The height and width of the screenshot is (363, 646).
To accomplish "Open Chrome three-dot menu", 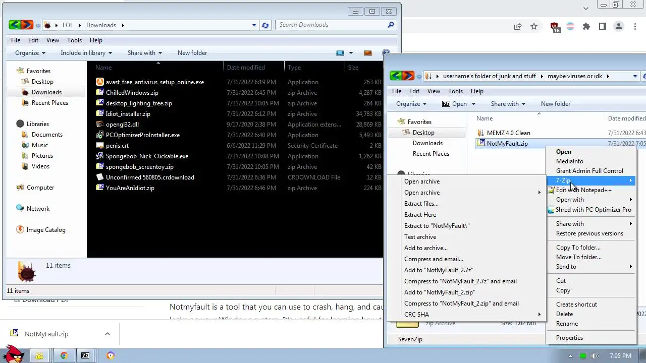I will 635,26.
